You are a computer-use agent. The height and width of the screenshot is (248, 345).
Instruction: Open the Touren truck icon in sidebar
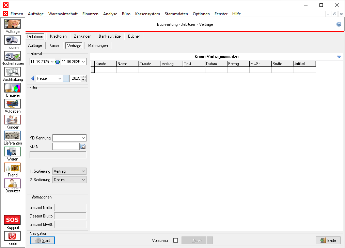pyautogui.click(x=12, y=40)
